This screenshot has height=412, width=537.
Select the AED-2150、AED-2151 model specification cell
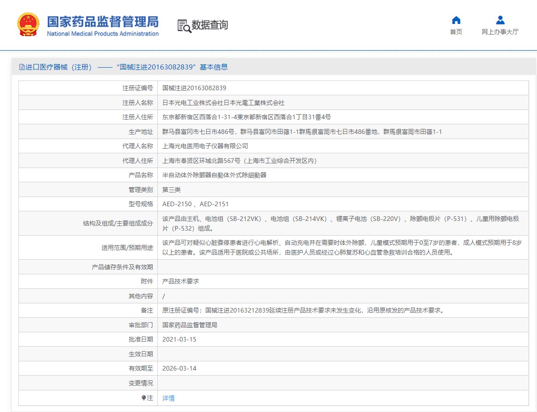click(196, 204)
